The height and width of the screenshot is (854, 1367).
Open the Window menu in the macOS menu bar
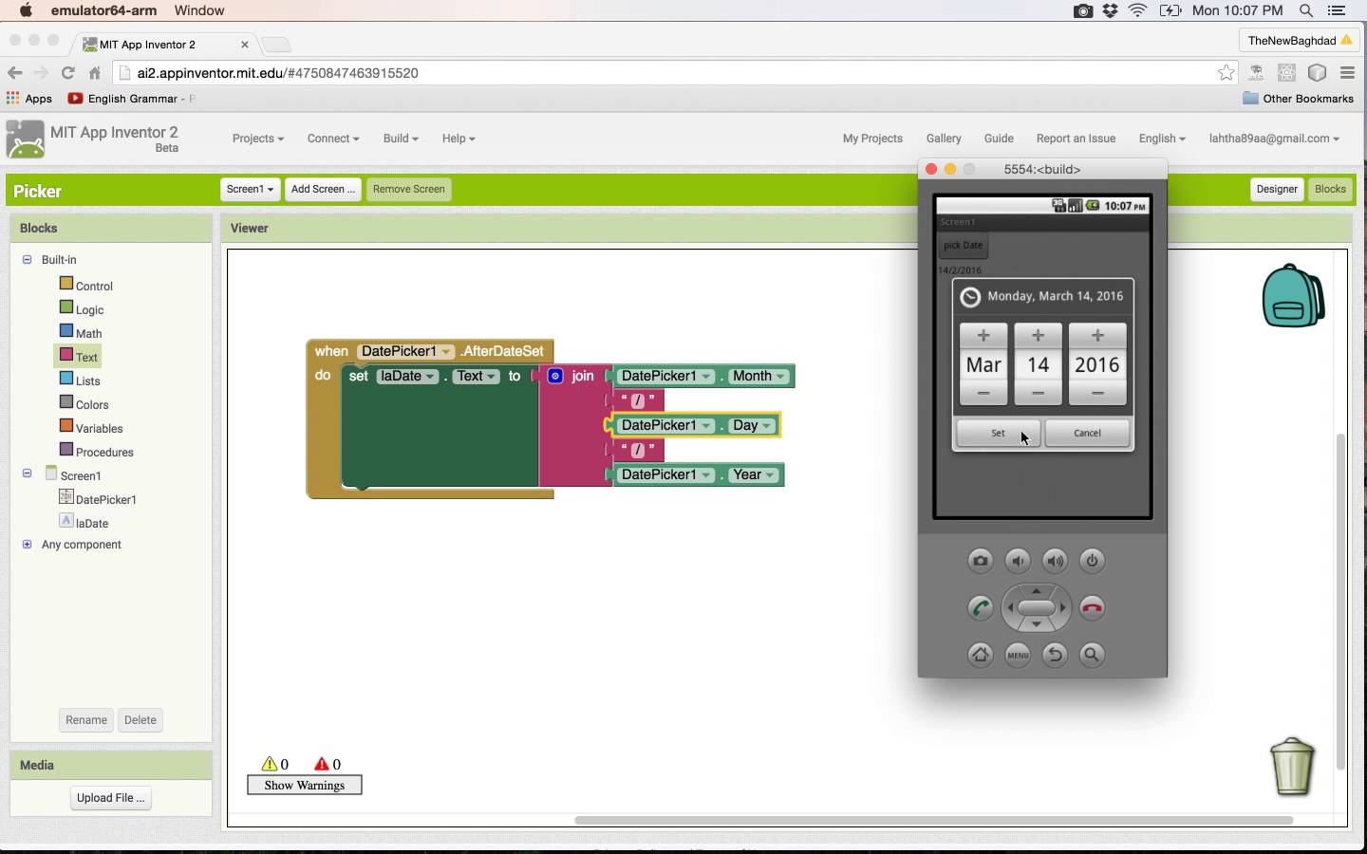click(x=199, y=10)
